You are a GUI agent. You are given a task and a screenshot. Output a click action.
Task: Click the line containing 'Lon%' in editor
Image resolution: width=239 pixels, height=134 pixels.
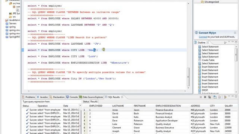tap(63, 56)
